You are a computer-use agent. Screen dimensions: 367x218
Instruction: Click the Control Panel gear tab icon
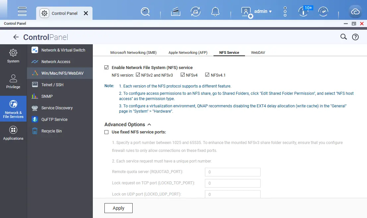click(44, 13)
